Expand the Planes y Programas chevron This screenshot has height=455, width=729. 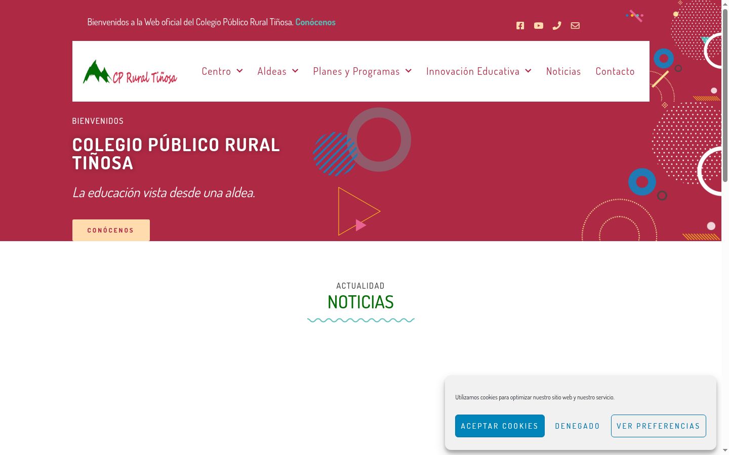pyautogui.click(x=409, y=71)
